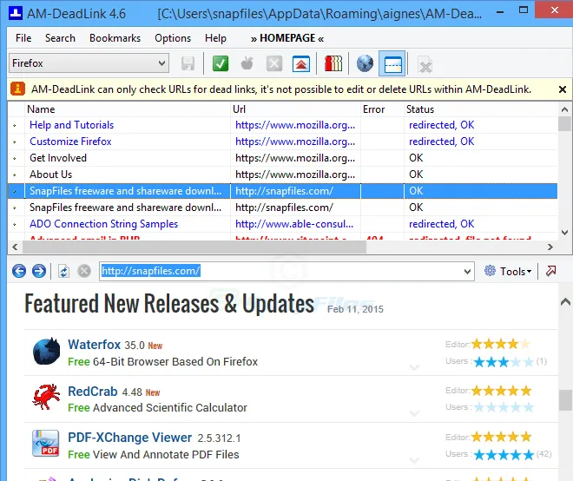Click the grayed-out X stop icon in toolbar

pos(274,63)
